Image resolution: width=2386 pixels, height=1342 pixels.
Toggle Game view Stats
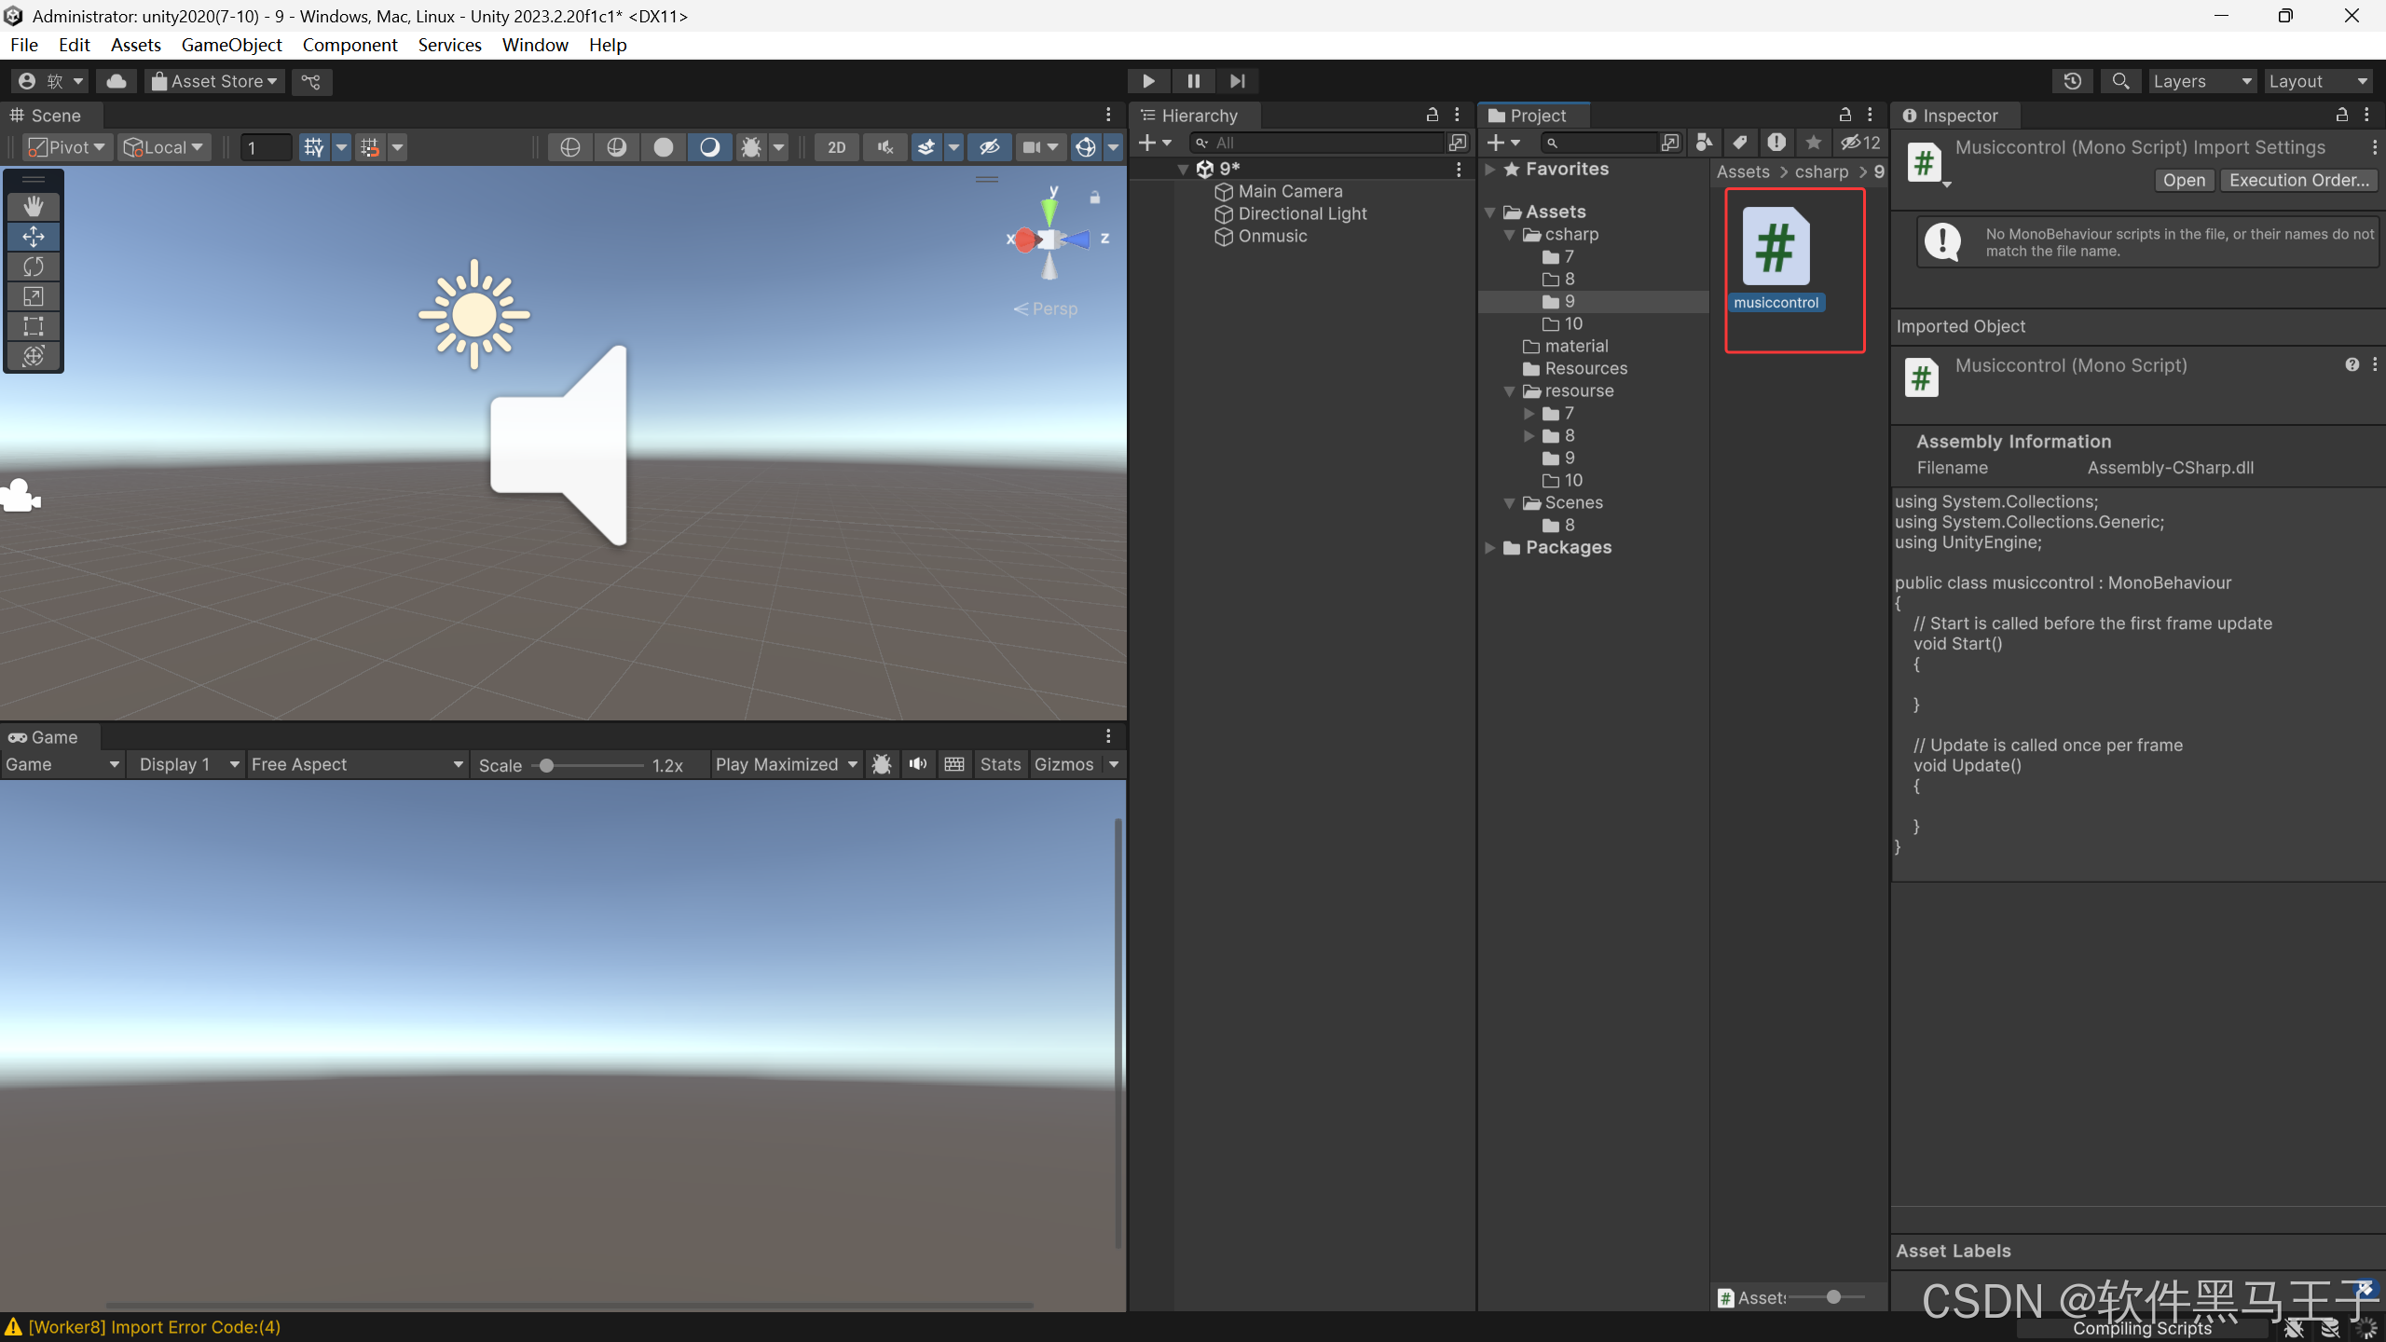point(1000,764)
